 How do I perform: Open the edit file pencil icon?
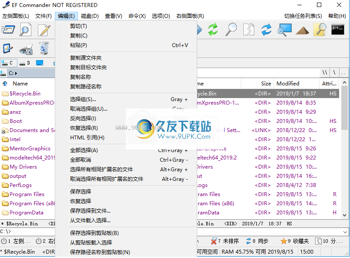pyautogui.click(x=44, y=30)
